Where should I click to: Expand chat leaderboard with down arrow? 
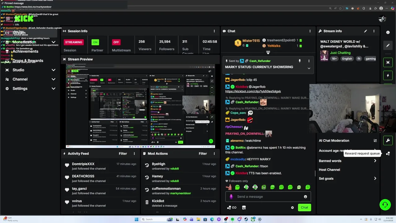pyautogui.click(x=268, y=53)
